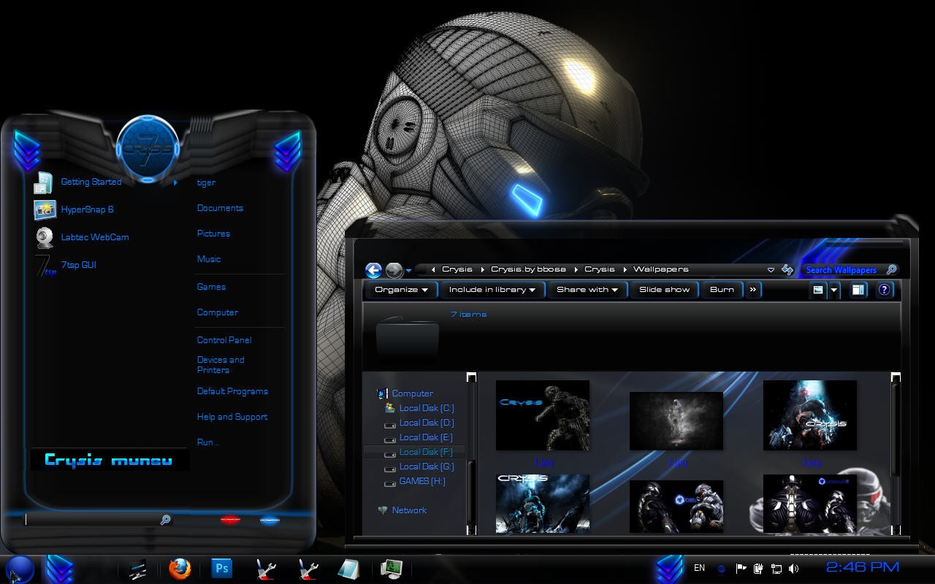Start the Slide show
The width and height of the screenshot is (935, 584).
(x=664, y=290)
